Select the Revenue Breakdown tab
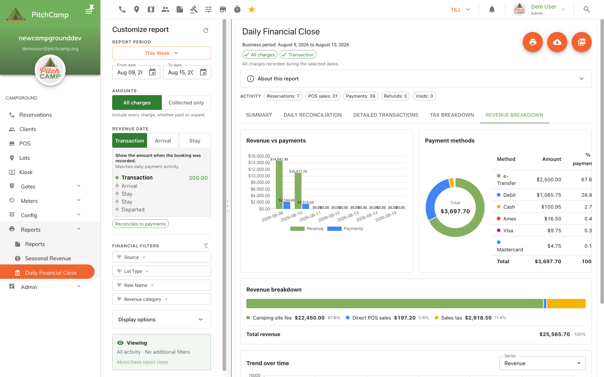The height and width of the screenshot is (377, 604). pyautogui.click(x=514, y=115)
